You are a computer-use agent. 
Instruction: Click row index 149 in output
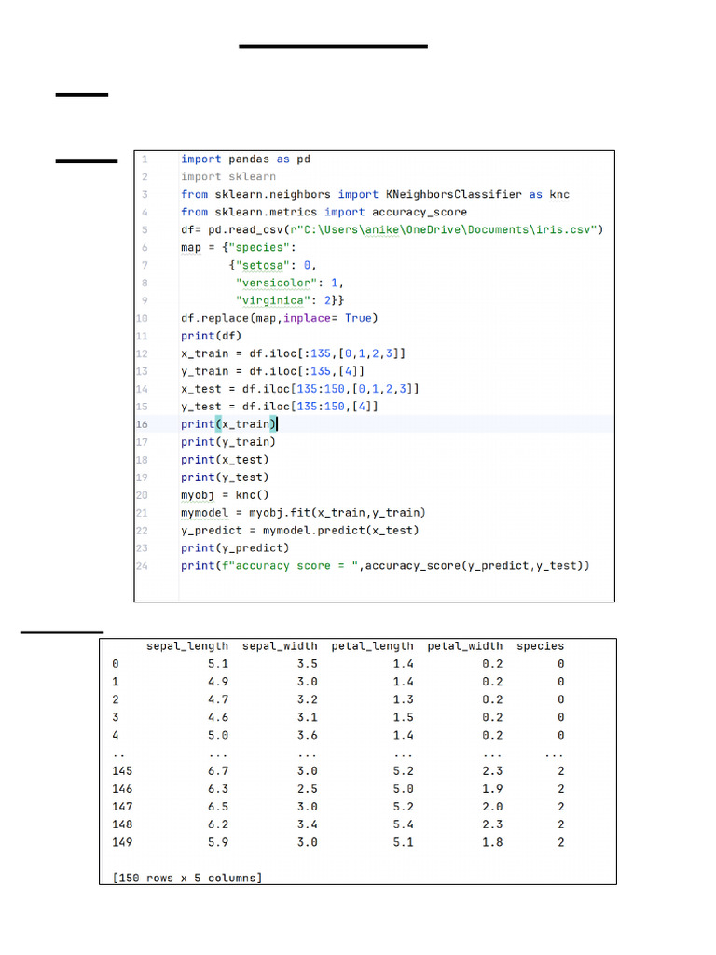(122, 842)
